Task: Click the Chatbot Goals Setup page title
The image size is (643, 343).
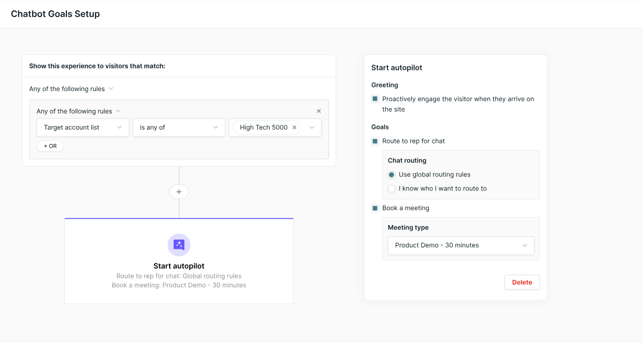Action: pos(55,14)
